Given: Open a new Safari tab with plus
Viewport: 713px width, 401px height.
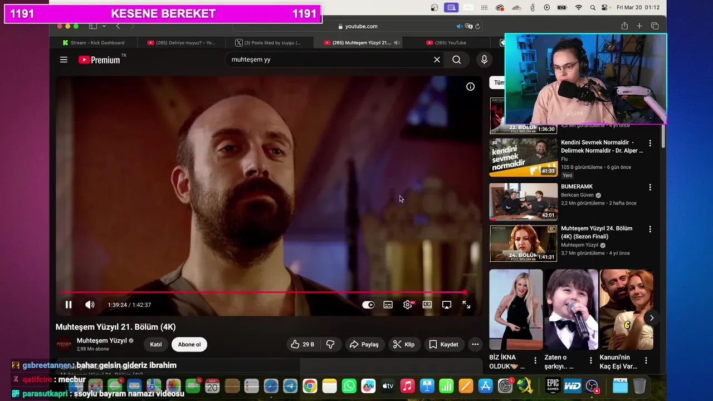Looking at the screenshot, I should [639, 26].
